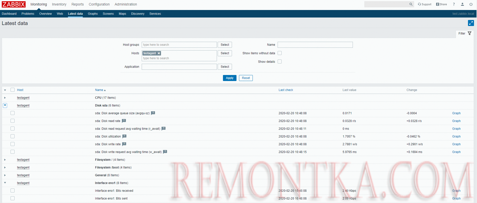
Task: Go to Dashboard submenu
Action: (9, 14)
